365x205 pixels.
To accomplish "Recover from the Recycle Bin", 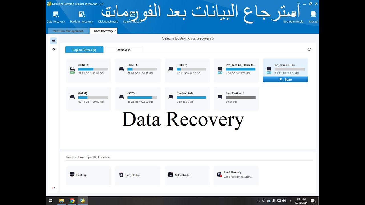I will click(138, 175).
